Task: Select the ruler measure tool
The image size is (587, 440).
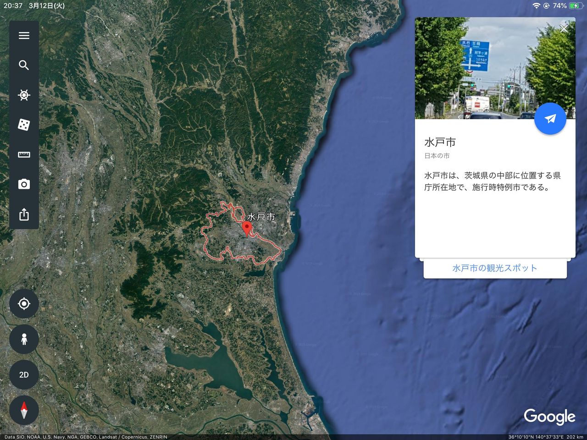Action: click(24, 154)
